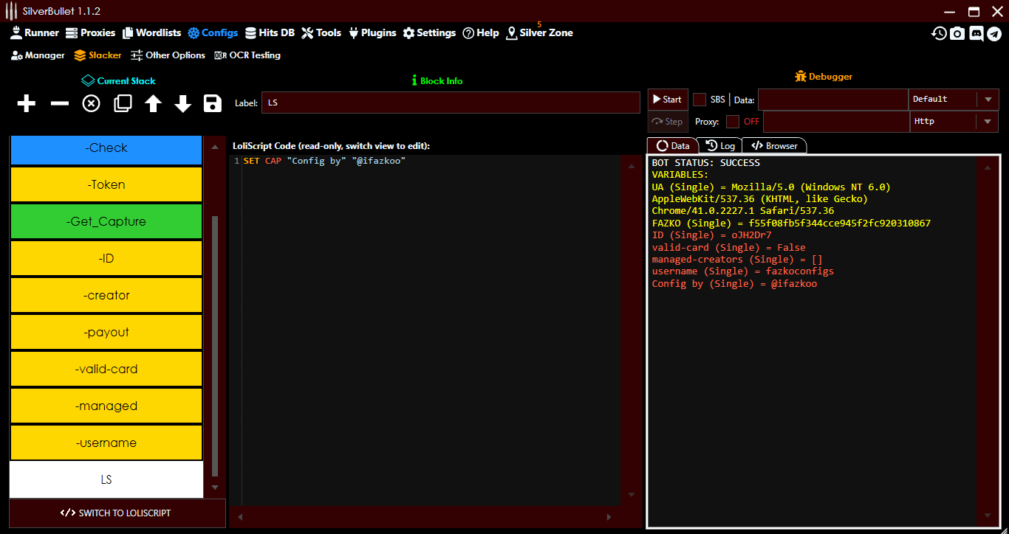Save the current stack
Image resolution: width=1009 pixels, height=534 pixels.
click(x=212, y=103)
